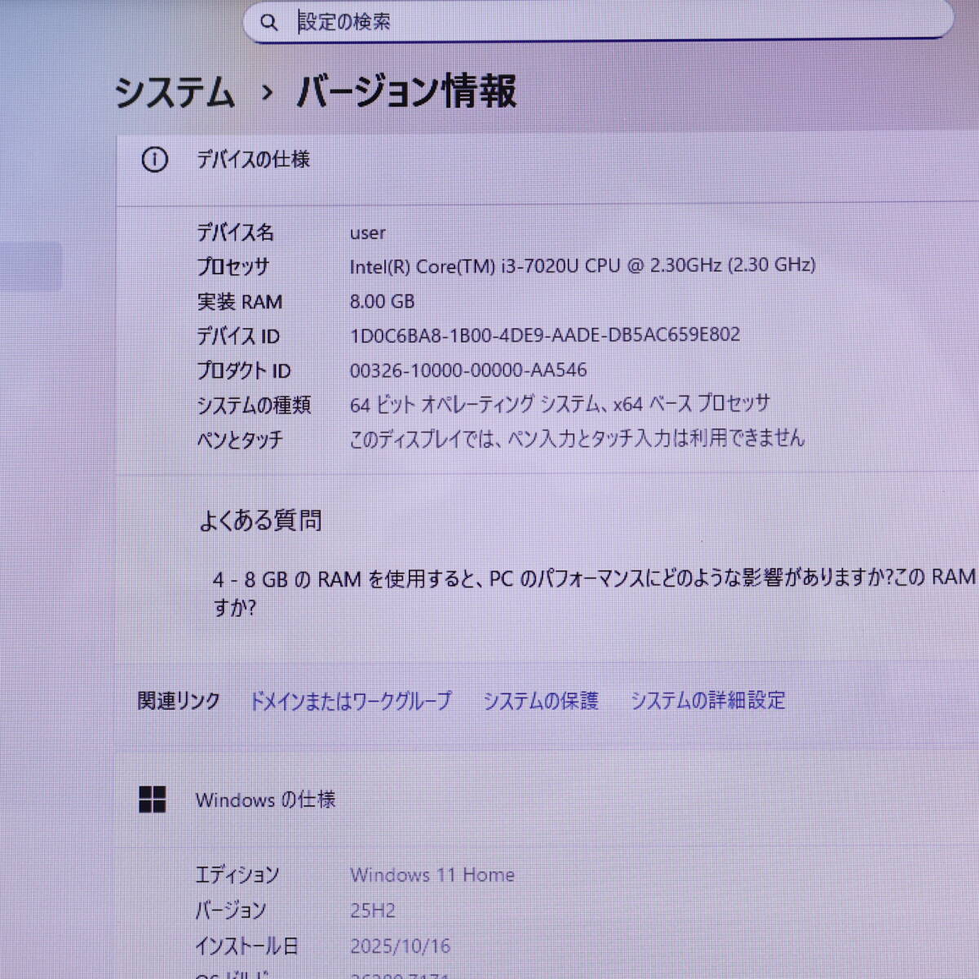Select the システムの種類 64 ビット text
This screenshot has width=979, height=979.
(x=559, y=404)
